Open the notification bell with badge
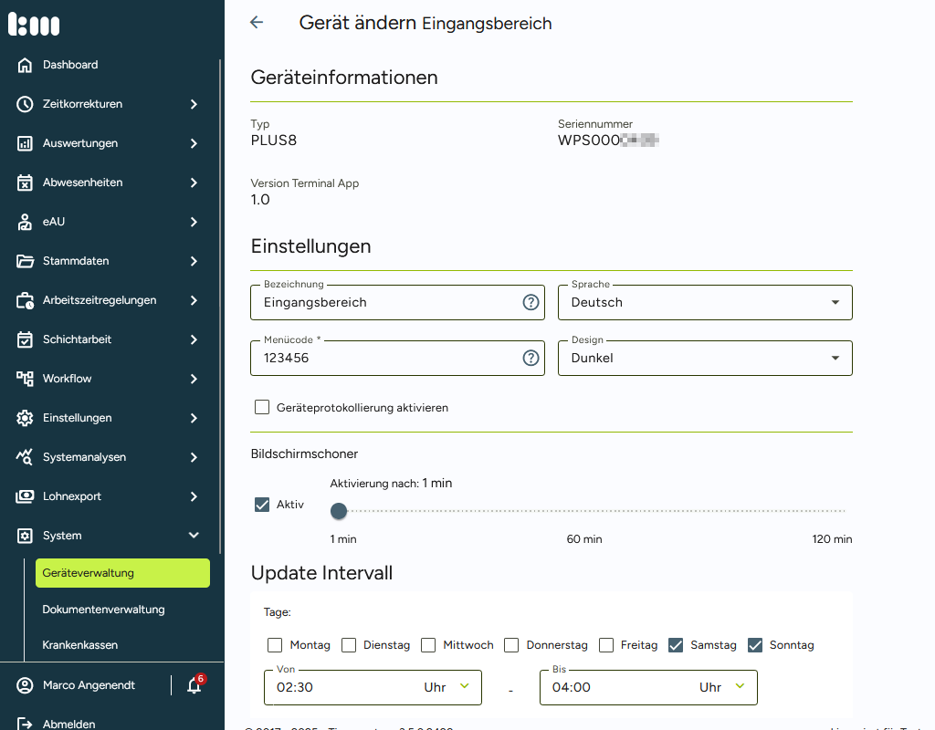Viewport: 935px width, 730px height. tap(194, 685)
